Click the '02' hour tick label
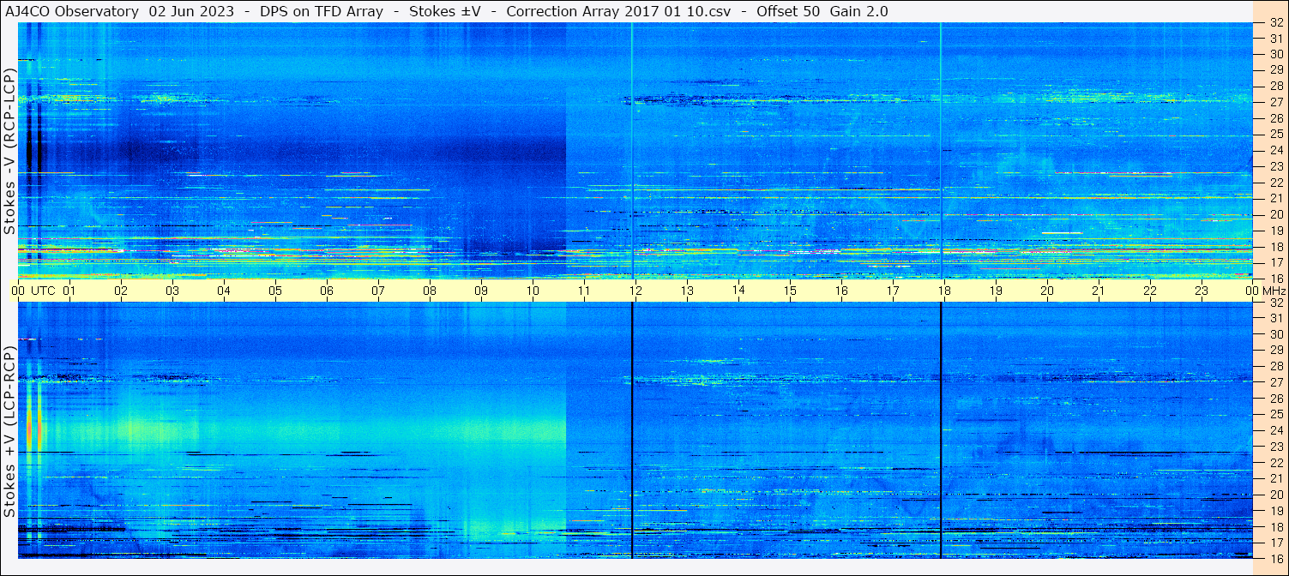The image size is (1289, 576). 121,291
